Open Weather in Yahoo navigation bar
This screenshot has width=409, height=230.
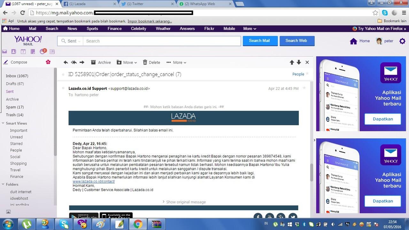pyautogui.click(x=163, y=28)
